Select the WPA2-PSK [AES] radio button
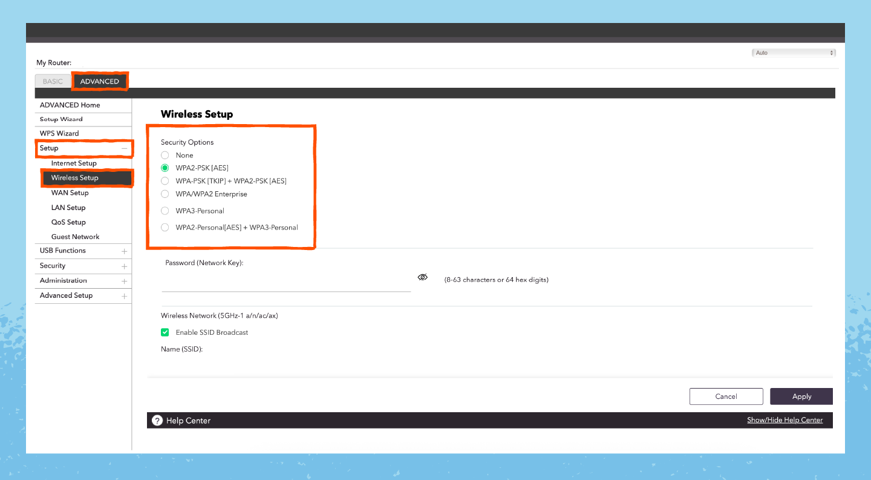Image resolution: width=871 pixels, height=480 pixels. click(165, 168)
